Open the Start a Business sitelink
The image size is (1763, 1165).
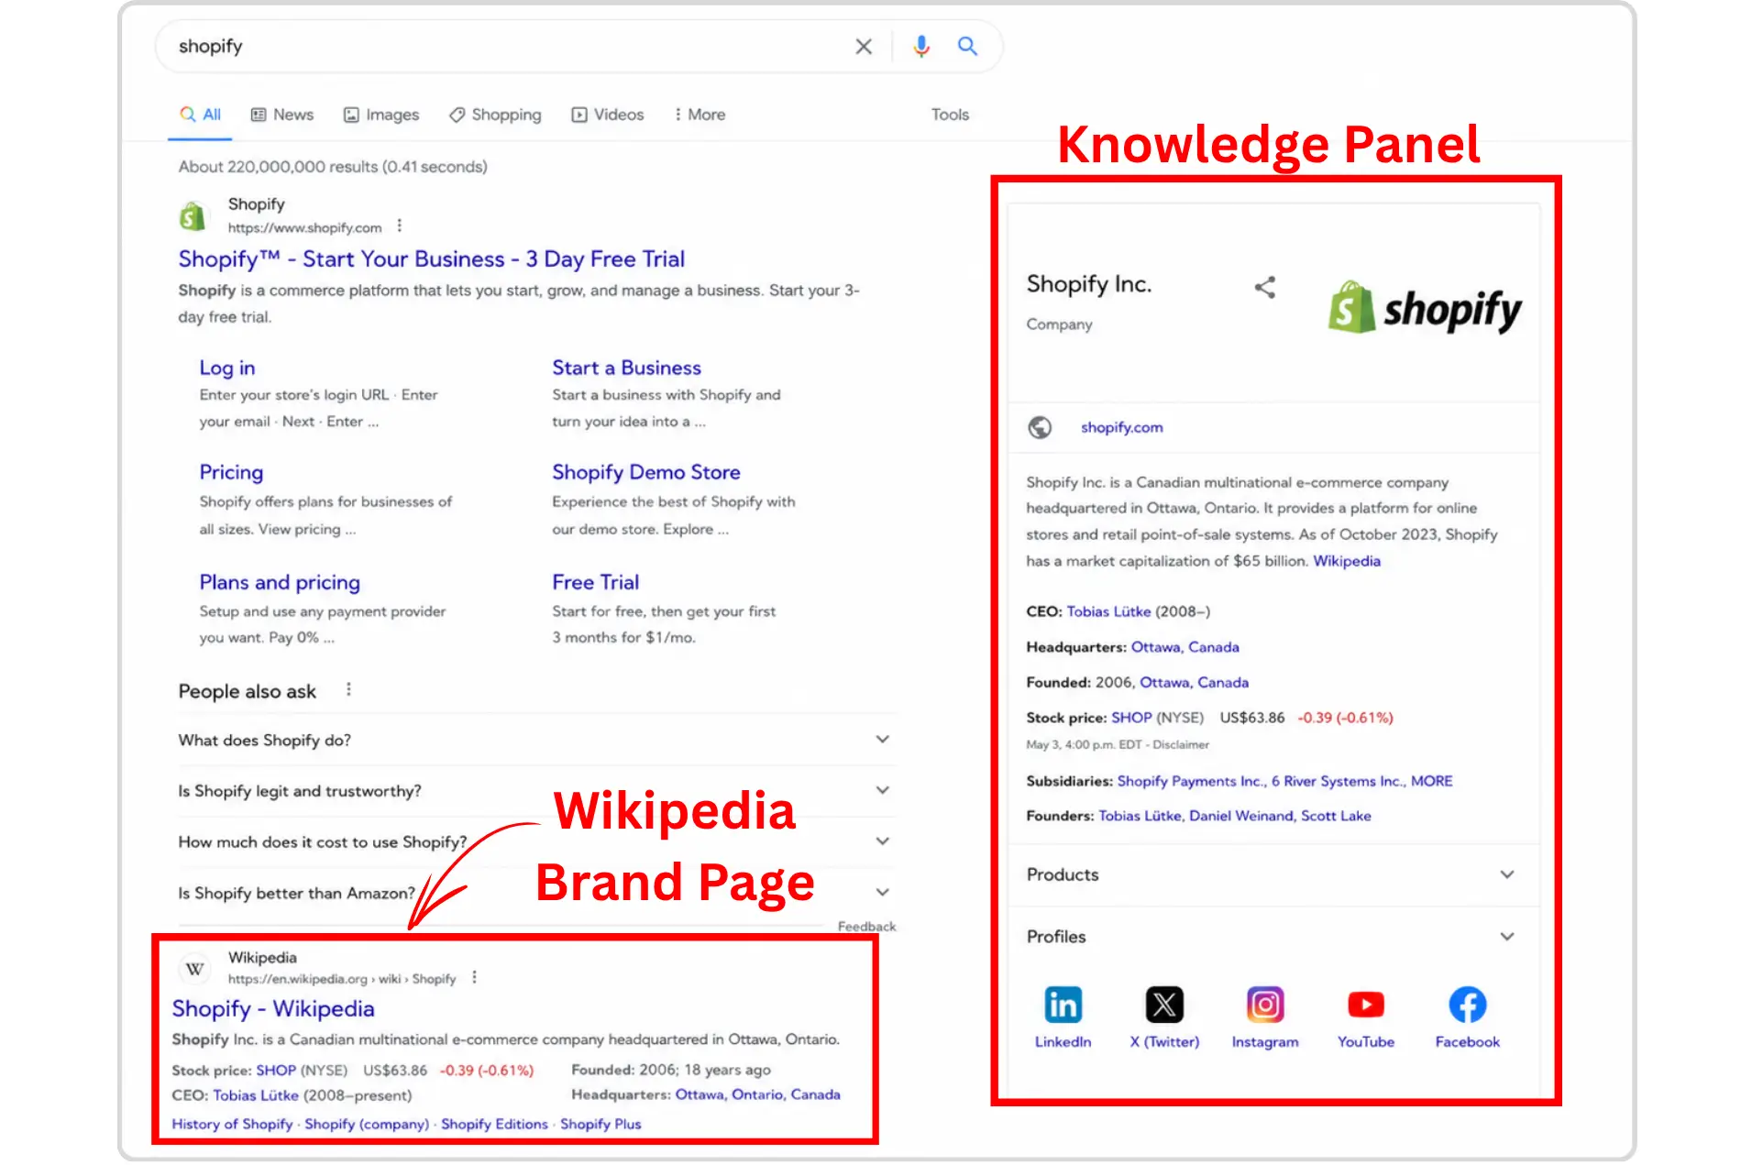(x=626, y=368)
